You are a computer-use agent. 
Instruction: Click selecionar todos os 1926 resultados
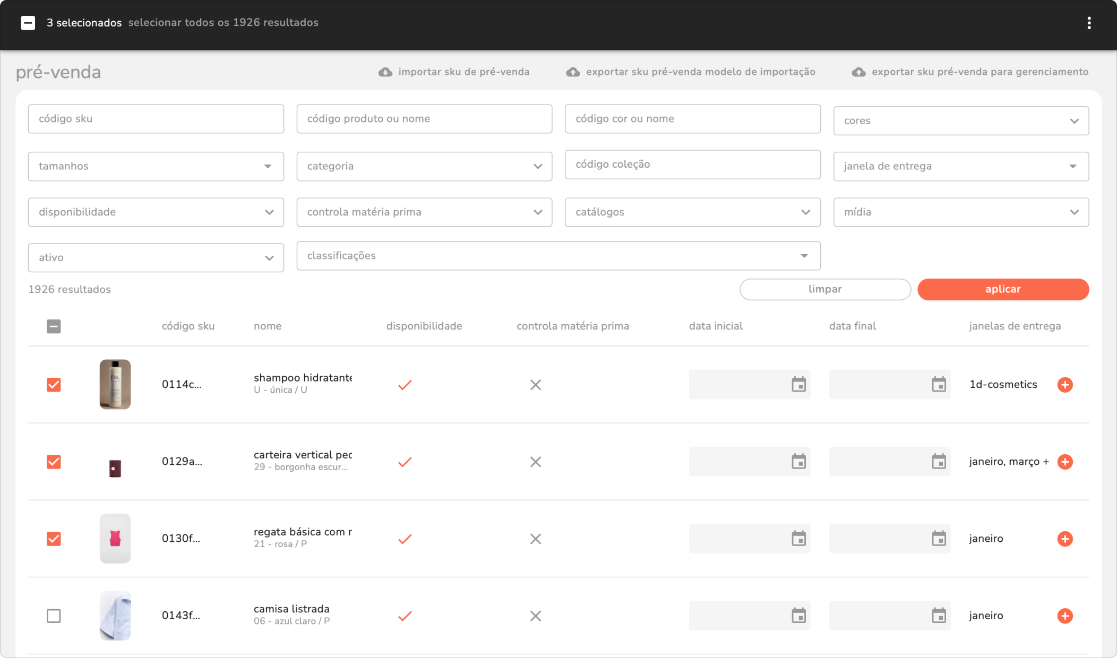[x=223, y=23]
